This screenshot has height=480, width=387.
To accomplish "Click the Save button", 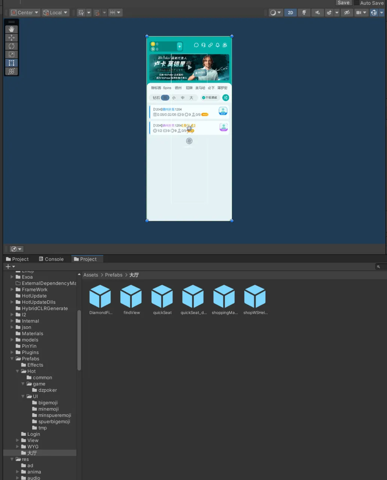I will pos(343,3).
